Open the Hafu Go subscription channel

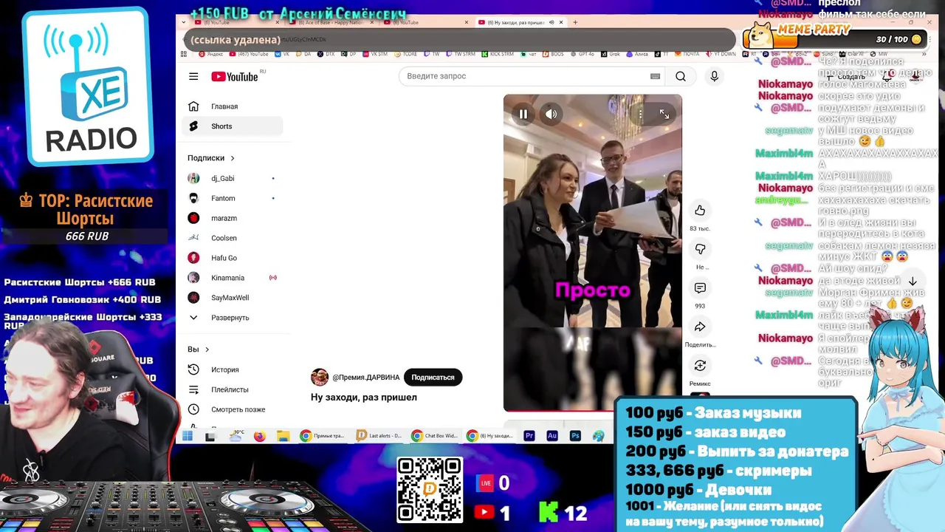233,258
